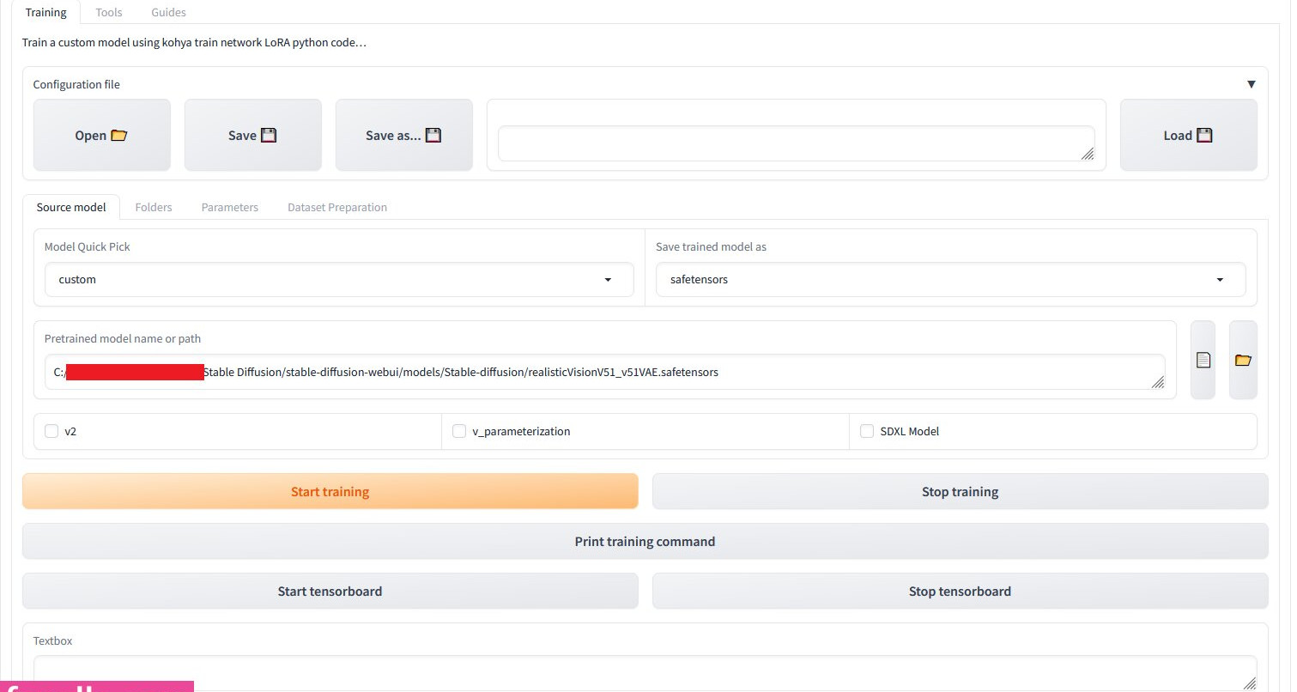The width and height of the screenshot is (1297, 692).
Task: Enable the v2 checkbox
Action: [x=52, y=431]
